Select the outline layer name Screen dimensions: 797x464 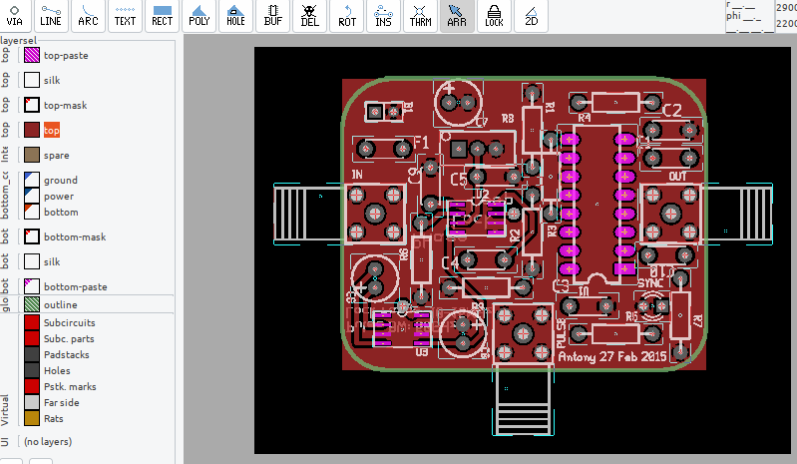(x=61, y=305)
